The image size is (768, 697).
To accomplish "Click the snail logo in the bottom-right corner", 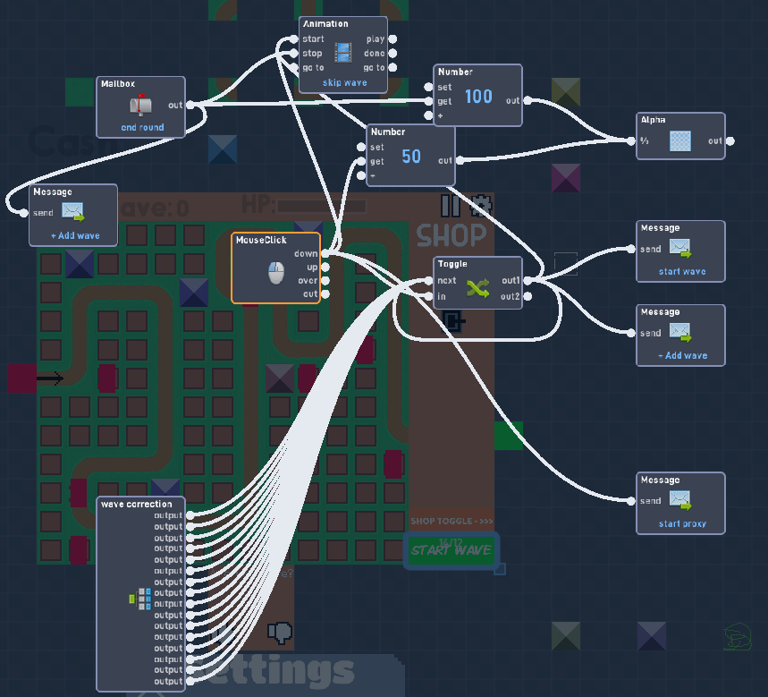I will click(737, 638).
